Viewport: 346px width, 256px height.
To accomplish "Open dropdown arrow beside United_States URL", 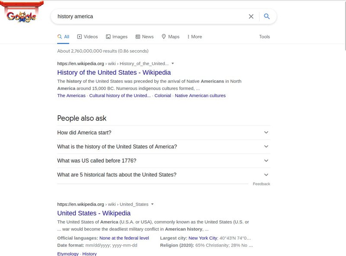I will [x=152, y=204].
